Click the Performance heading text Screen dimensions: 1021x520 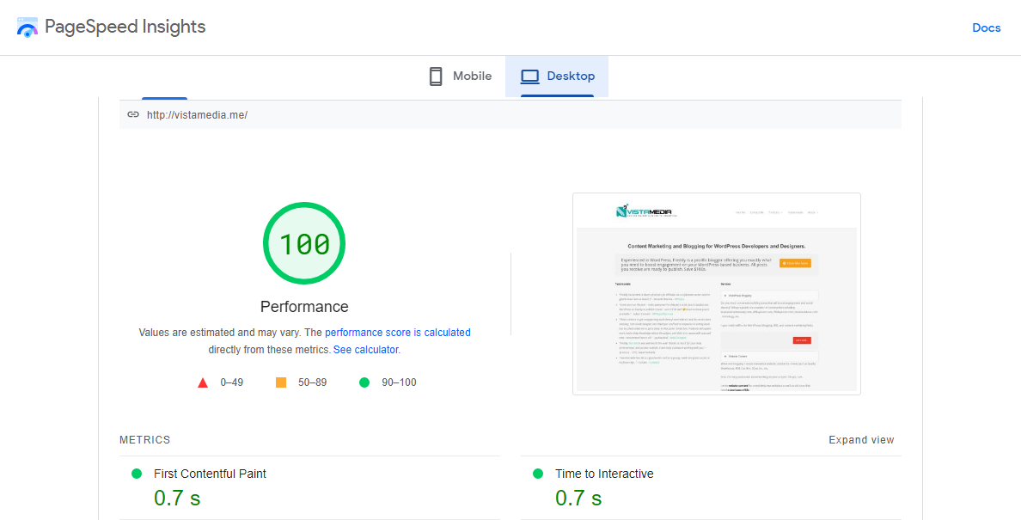coord(304,307)
